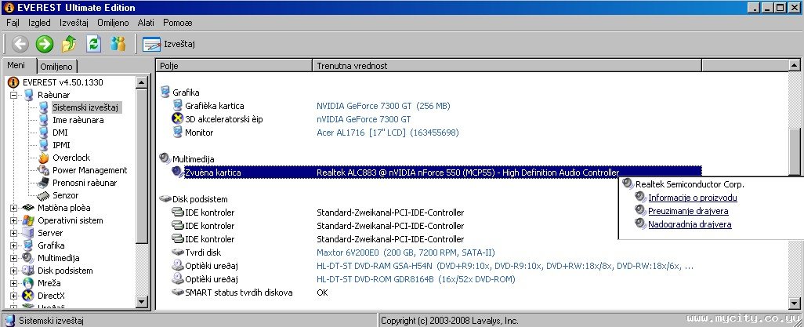The width and height of the screenshot is (804, 327).
Task: Collapse the Raèunar tree node
Action: 14,95
